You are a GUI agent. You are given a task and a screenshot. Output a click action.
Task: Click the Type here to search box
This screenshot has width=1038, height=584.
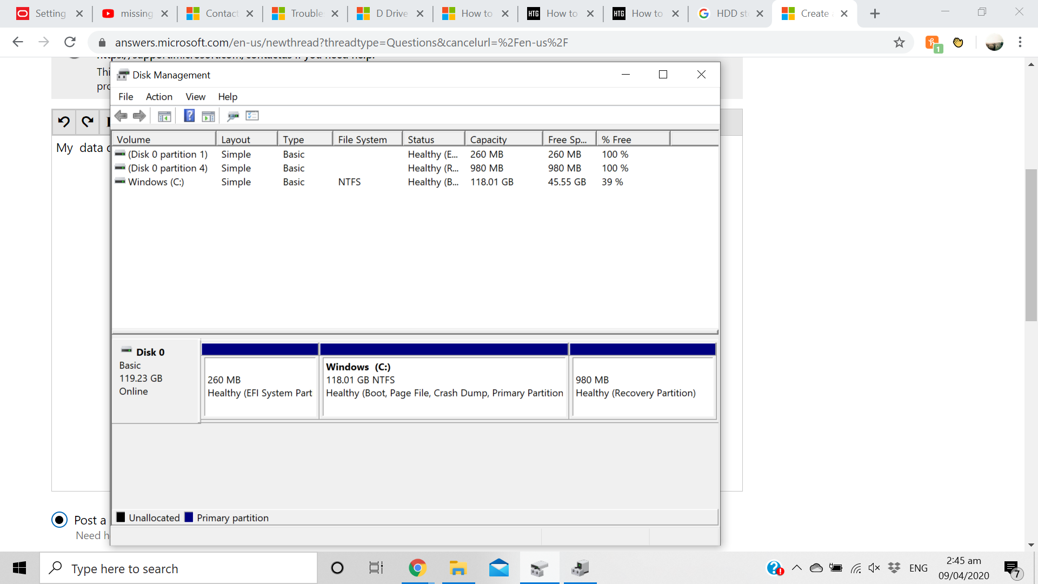pos(178,568)
